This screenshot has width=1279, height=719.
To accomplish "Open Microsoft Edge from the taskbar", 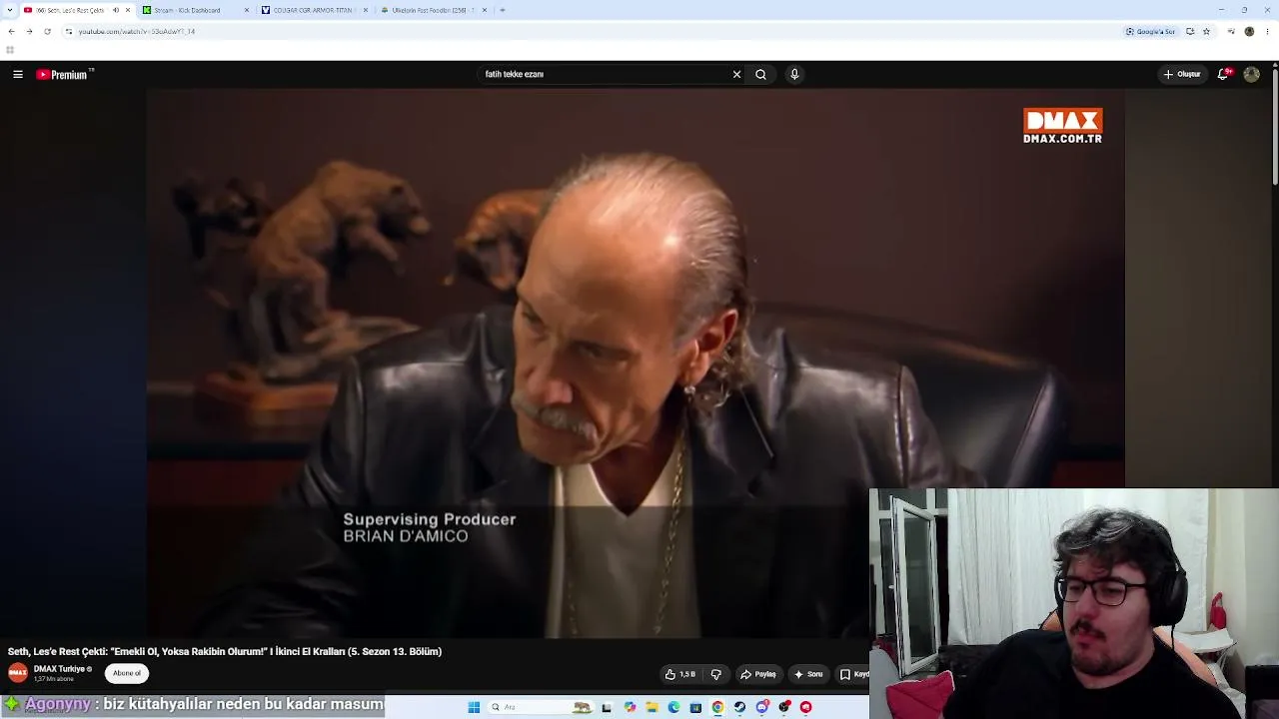I will coord(673,707).
